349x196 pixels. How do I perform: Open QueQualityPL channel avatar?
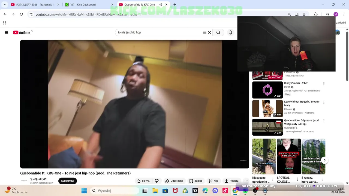24,181
